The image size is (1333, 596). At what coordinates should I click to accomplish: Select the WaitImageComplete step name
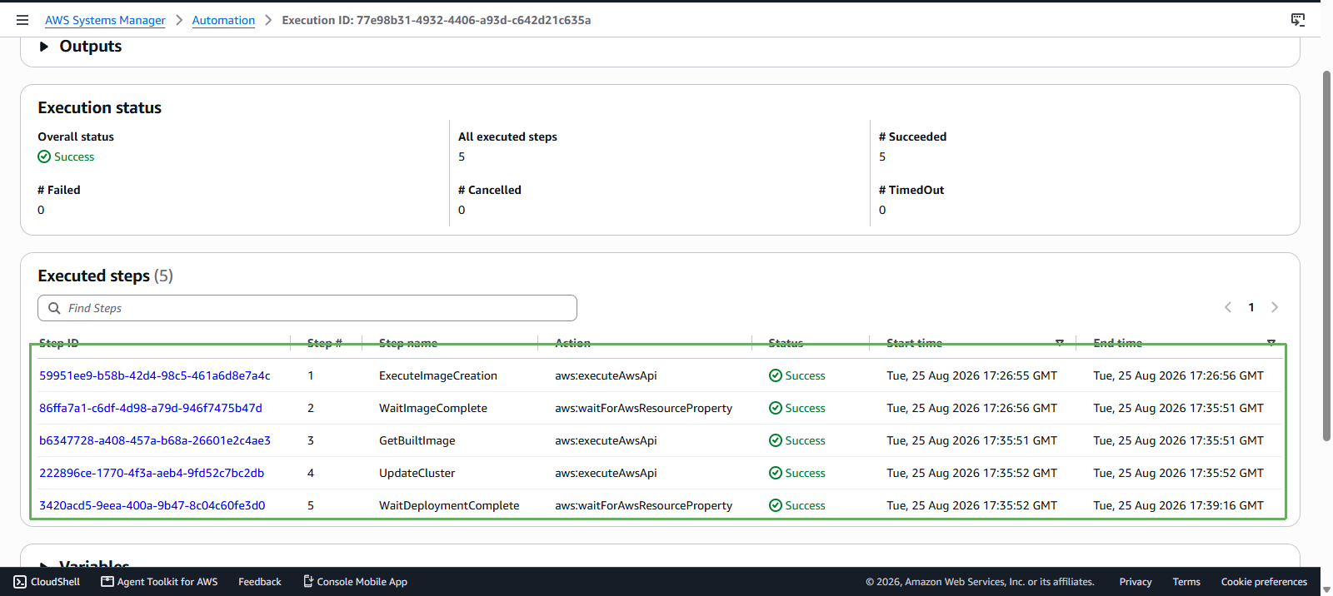(x=433, y=408)
